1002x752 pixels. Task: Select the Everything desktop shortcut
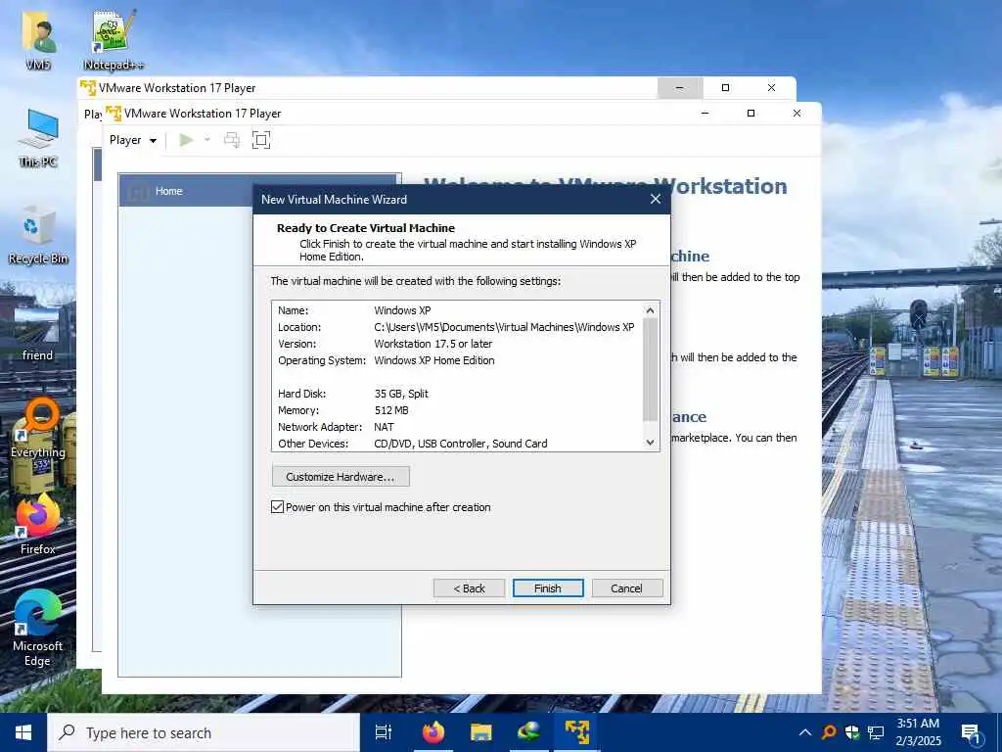click(x=38, y=429)
